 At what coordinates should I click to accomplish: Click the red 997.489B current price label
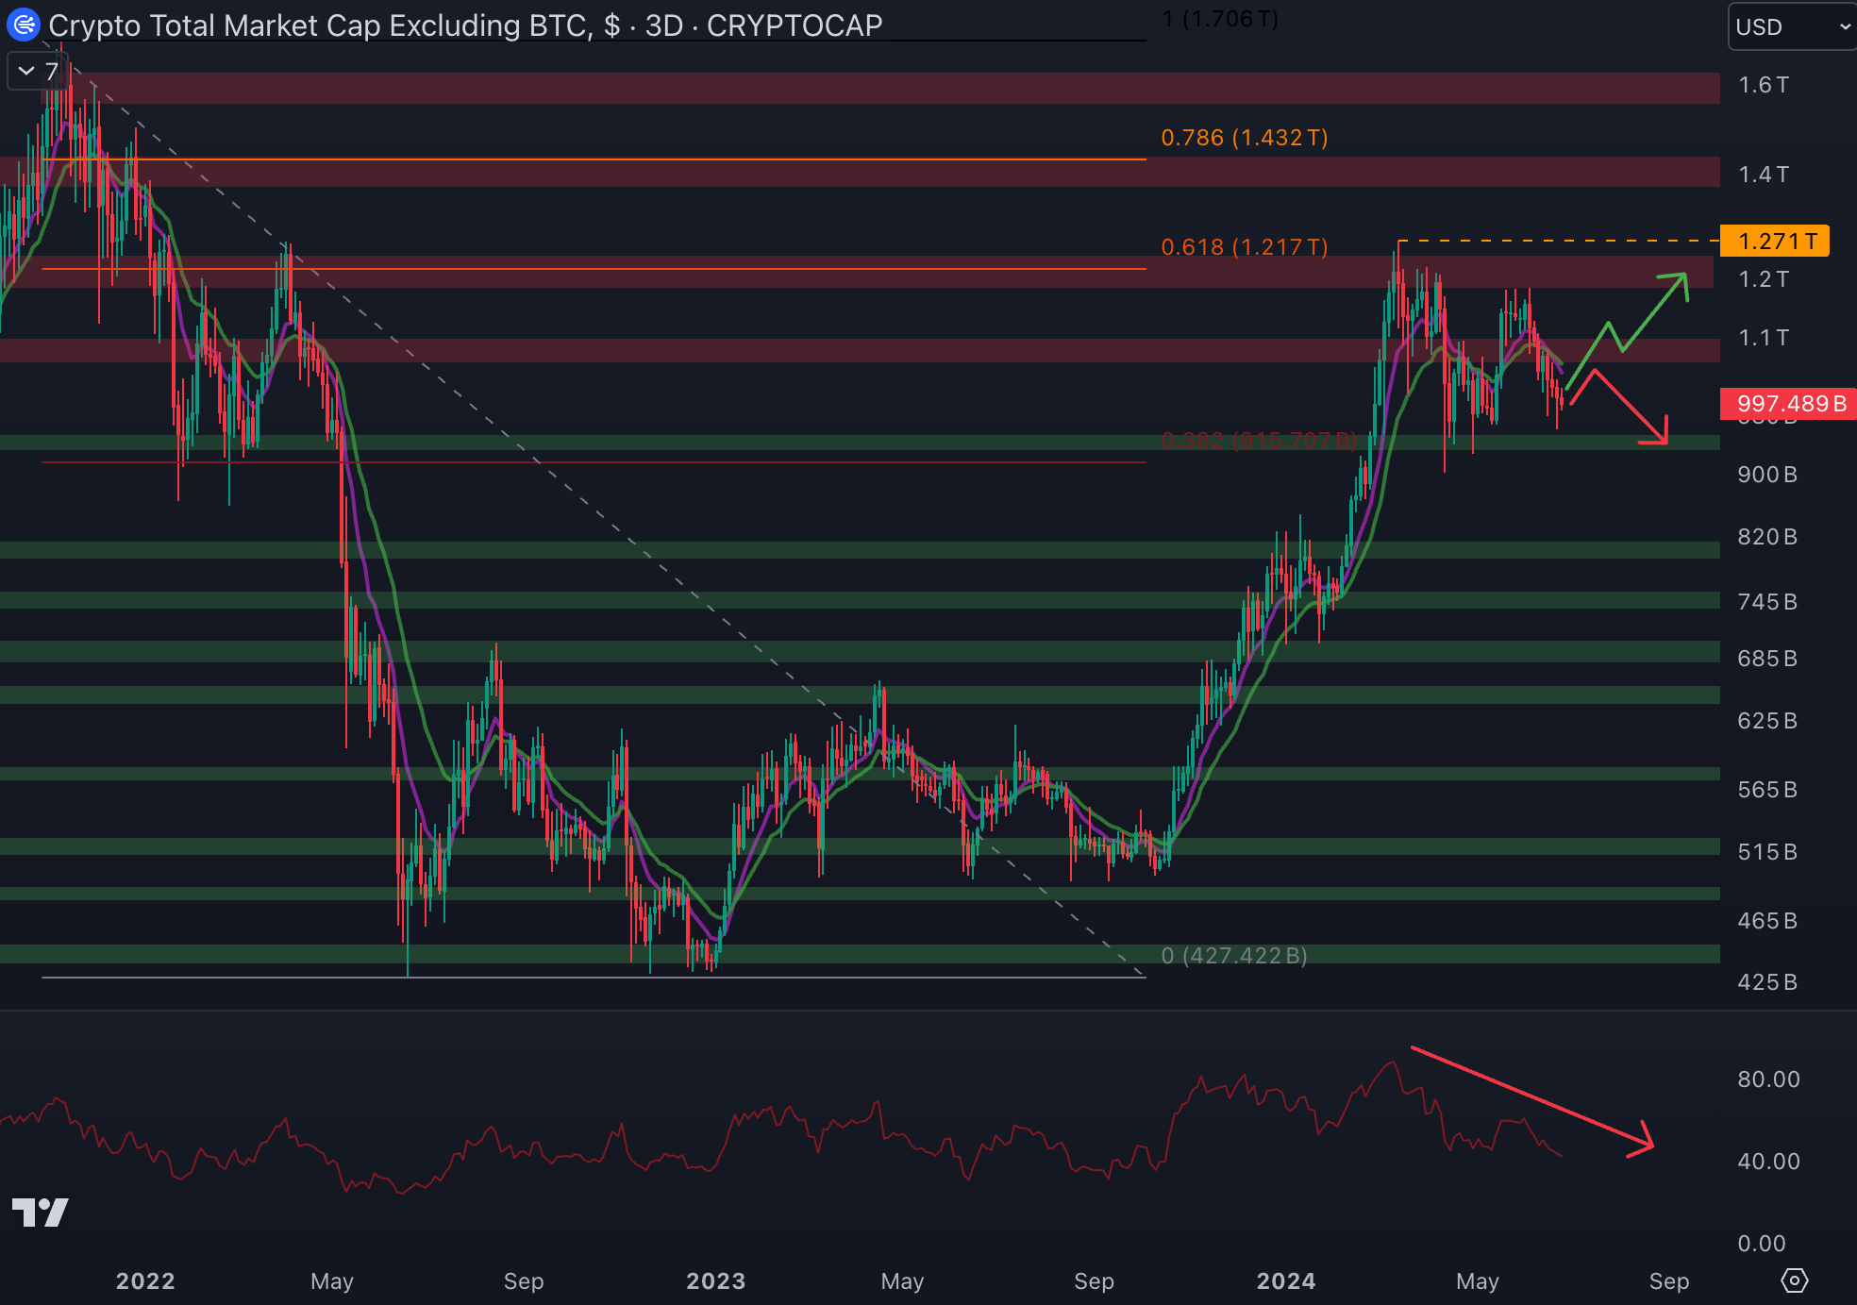(x=1788, y=404)
